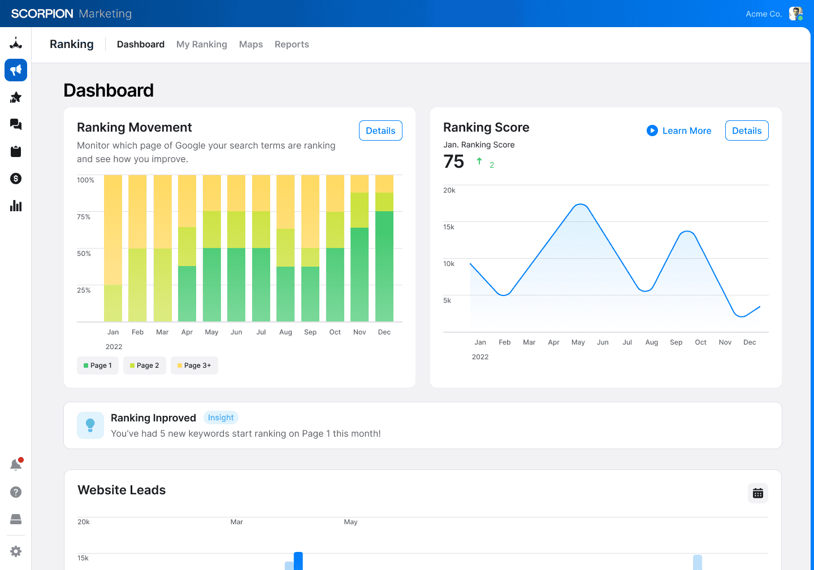Open the analytics bar chart sidebar icon
Image resolution: width=814 pixels, height=570 pixels.
15,206
